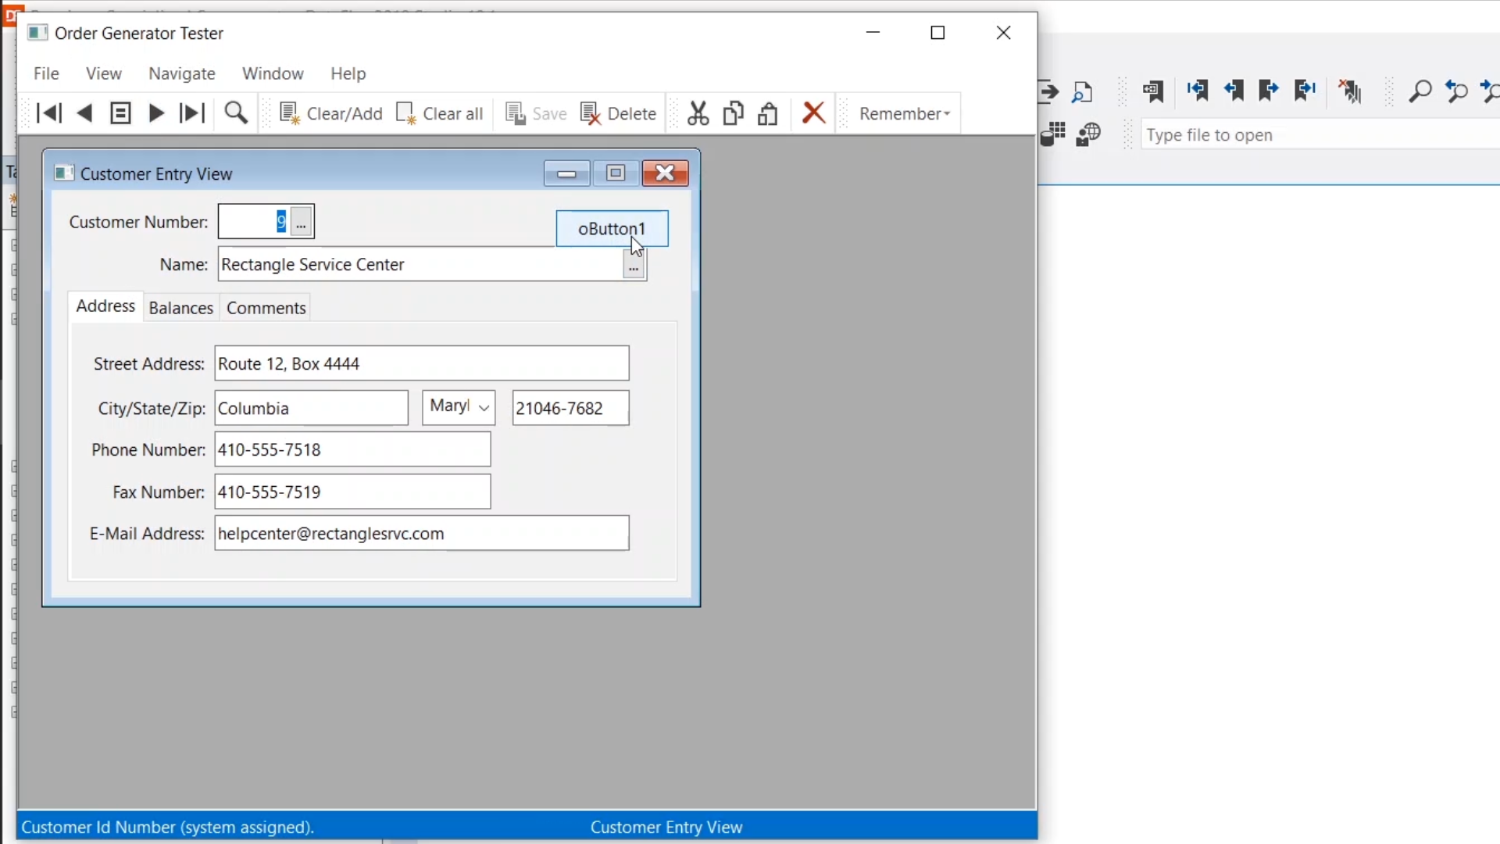
Task: Click the previous record arrow
Action: [x=84, y=113]
